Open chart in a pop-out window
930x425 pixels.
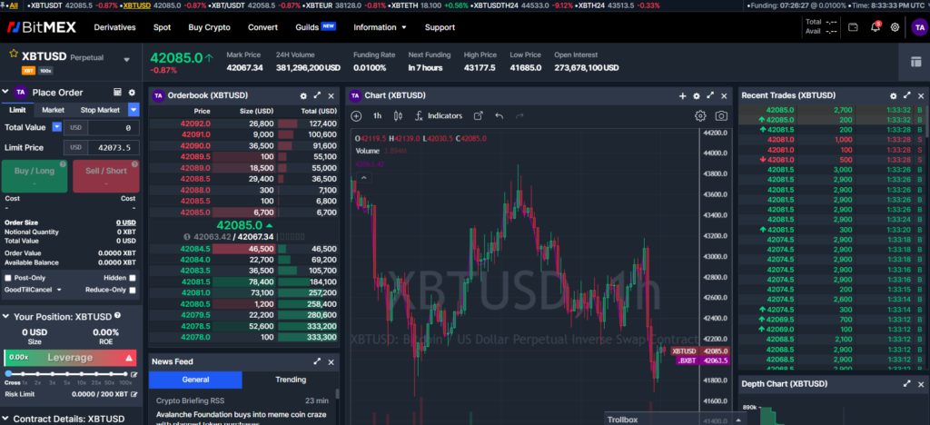[x=479, y=115]
